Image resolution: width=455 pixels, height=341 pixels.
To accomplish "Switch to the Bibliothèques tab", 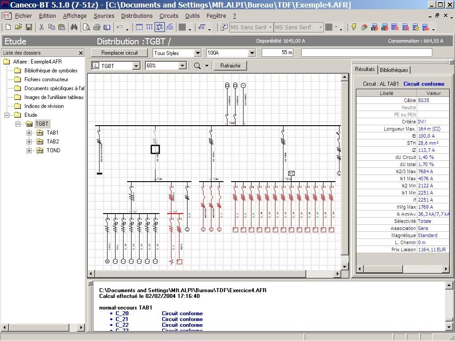I will coord(395,70).
